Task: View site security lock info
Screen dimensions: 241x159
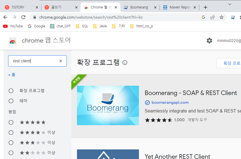Action: [35, 17]
